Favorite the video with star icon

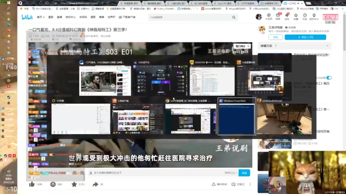[x=74, y=185]
